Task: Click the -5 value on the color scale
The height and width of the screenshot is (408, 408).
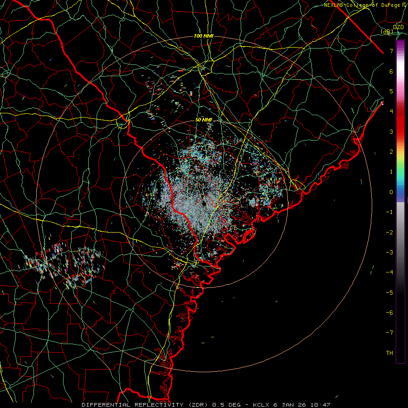Action: point(389,293)
